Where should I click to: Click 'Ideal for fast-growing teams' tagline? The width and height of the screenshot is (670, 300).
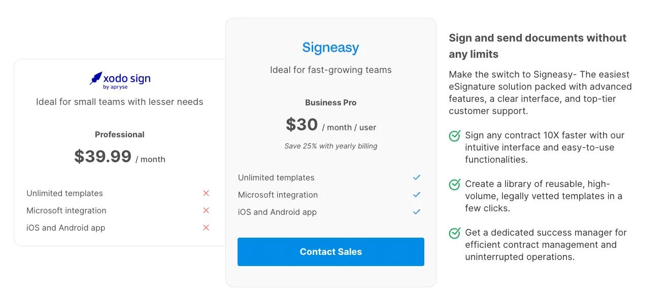point(331,70)
